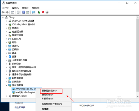This screenshot has height=111, width=139.
Task: Select the Intel(R) HD Graphics adapter icon
Action: 13,92
